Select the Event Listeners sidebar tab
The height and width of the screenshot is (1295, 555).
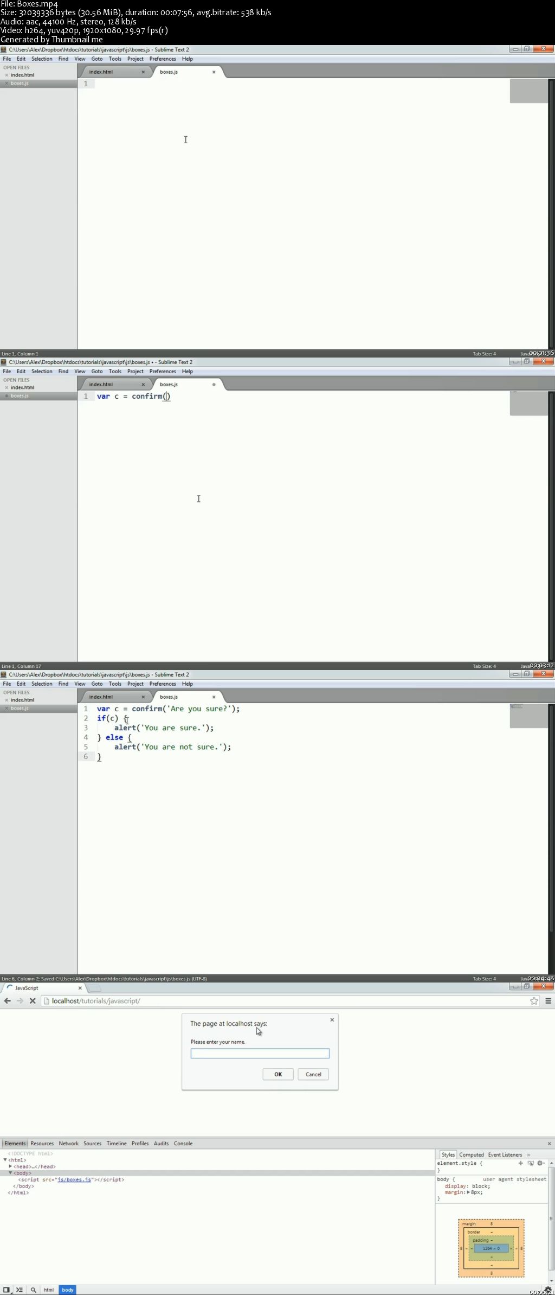coord(505,1154)
